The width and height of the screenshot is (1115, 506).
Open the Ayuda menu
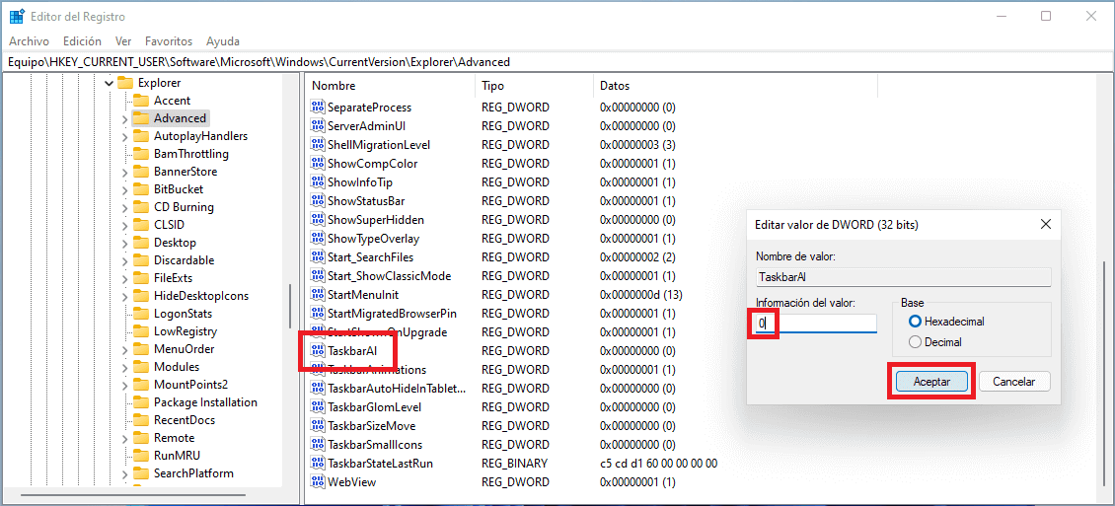point(223,41)
